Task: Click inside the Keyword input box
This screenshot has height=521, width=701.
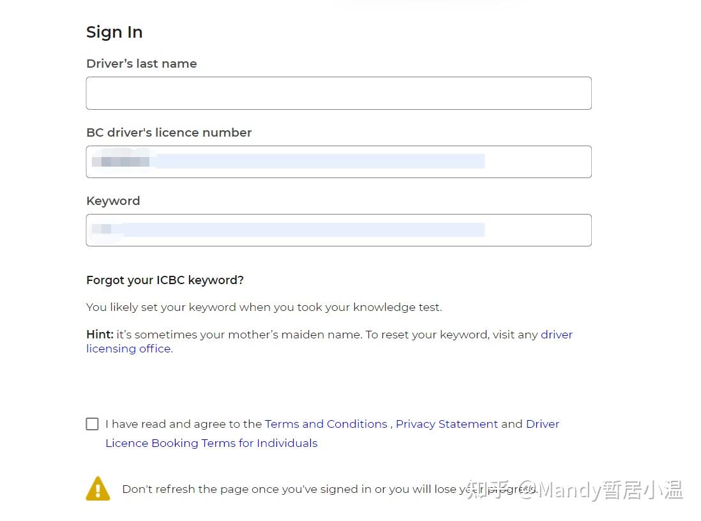Action: click(338, 230)
